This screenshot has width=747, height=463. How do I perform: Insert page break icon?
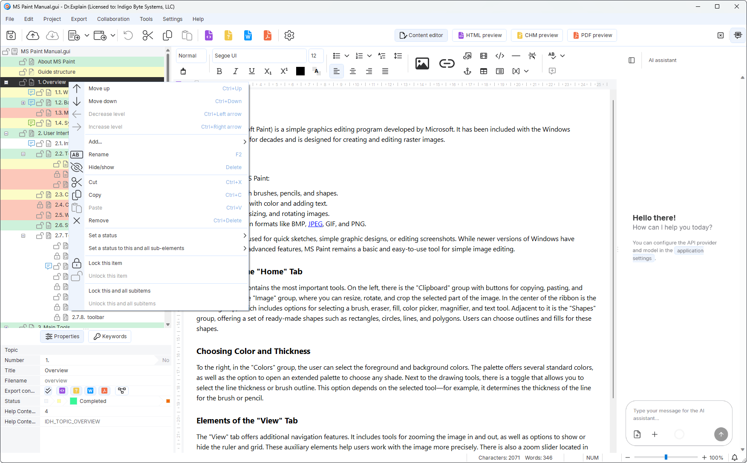532,56
